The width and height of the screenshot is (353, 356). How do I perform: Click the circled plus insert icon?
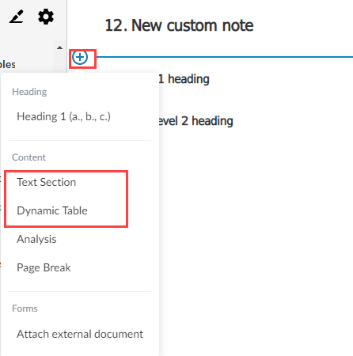[80, 57]
